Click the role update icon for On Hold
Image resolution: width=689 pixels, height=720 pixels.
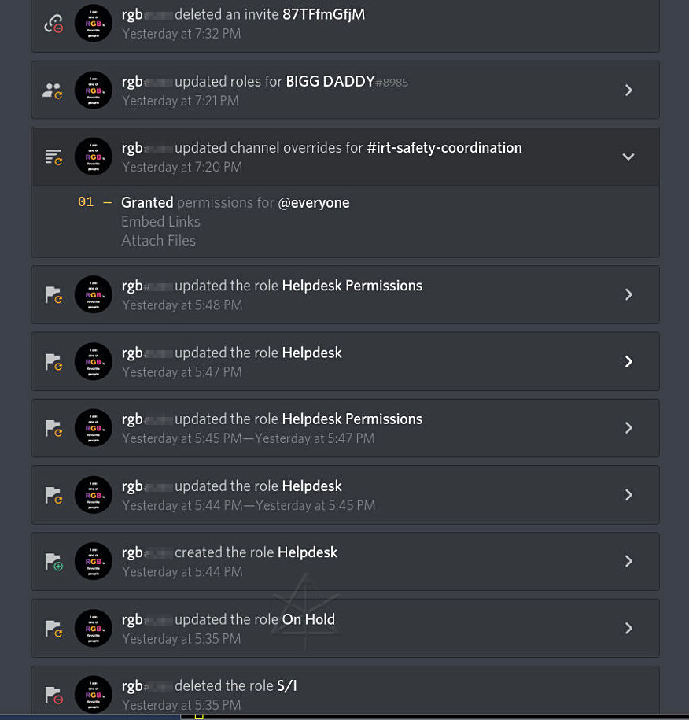(x=53, y=629)
